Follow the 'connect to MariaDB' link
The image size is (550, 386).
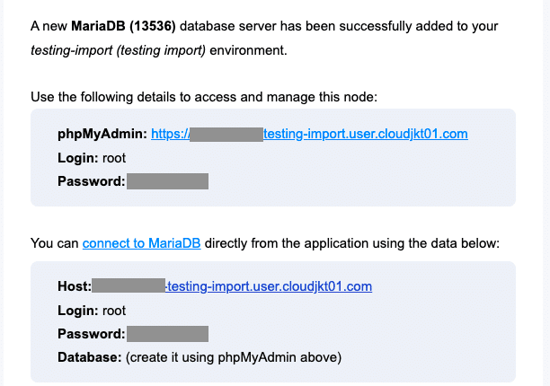141,243
